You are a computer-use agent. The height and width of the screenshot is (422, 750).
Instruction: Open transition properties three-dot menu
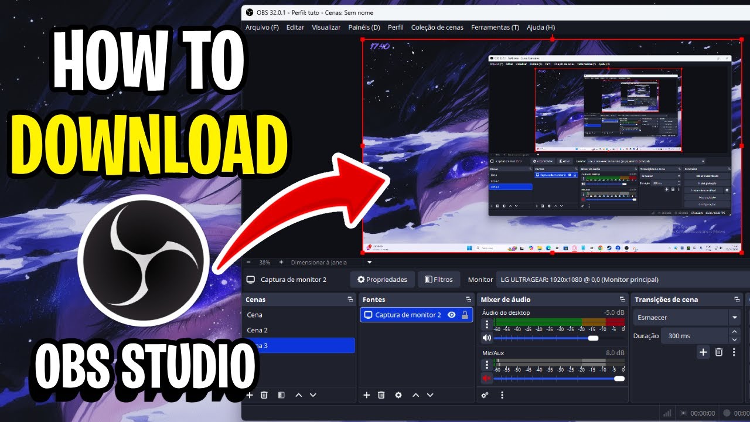point(734,352)
